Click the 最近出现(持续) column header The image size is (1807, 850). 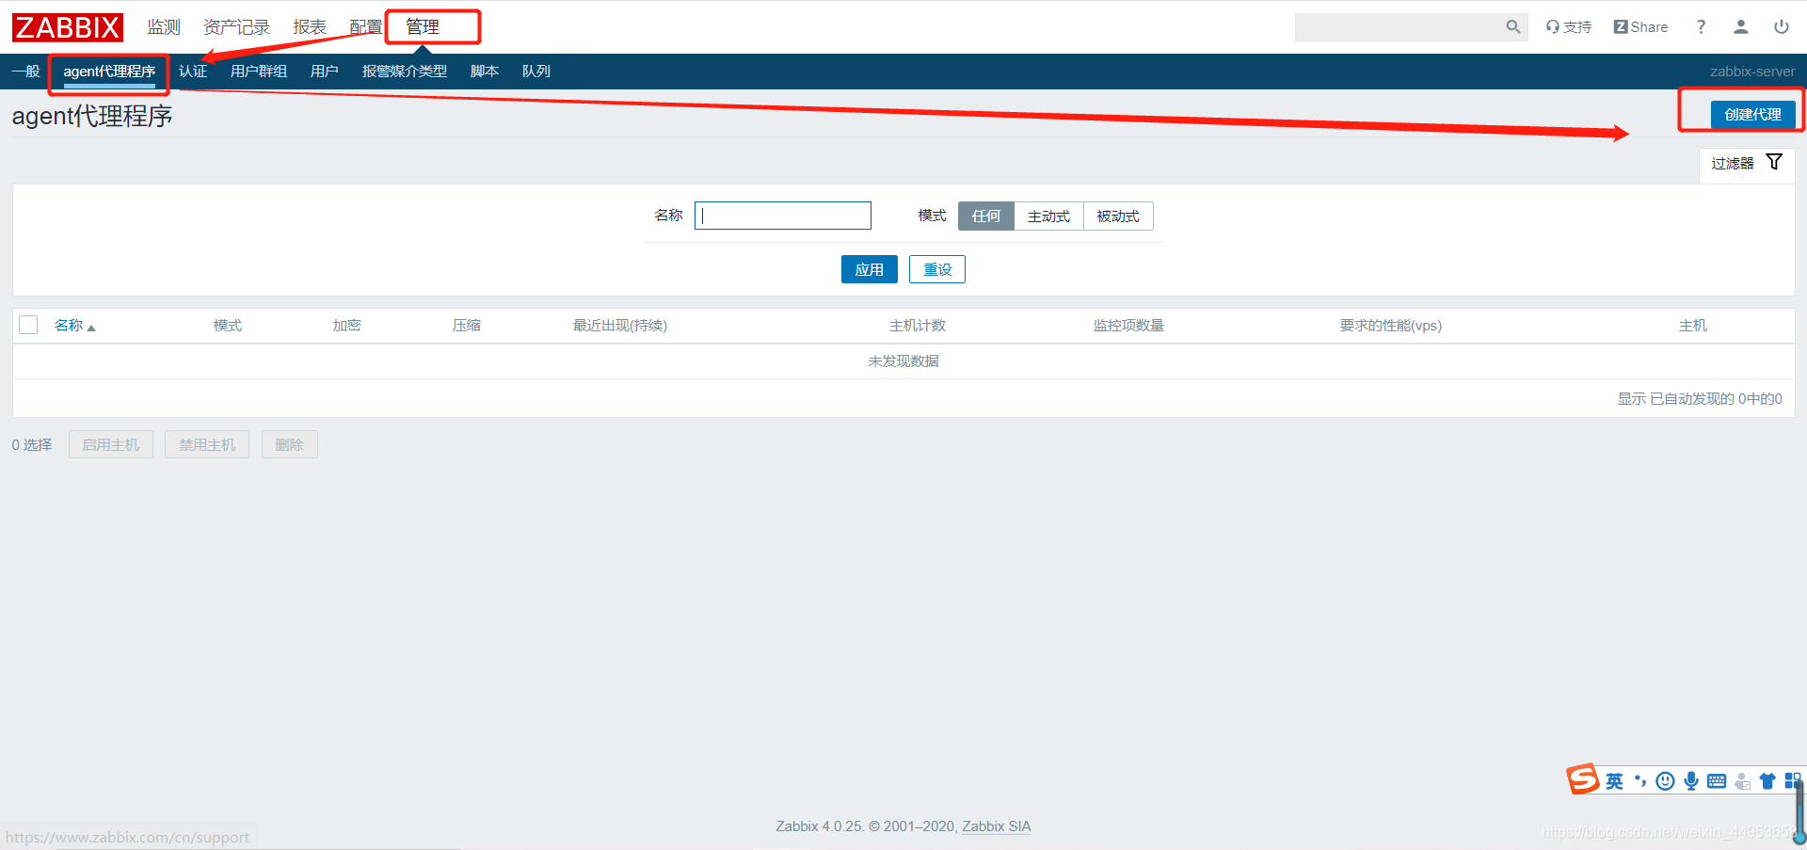(x=620, y=326)
